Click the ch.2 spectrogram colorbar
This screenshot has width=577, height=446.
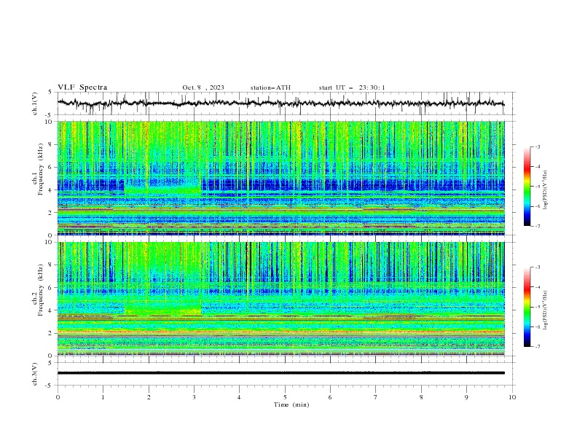click(x=527, y=307)
